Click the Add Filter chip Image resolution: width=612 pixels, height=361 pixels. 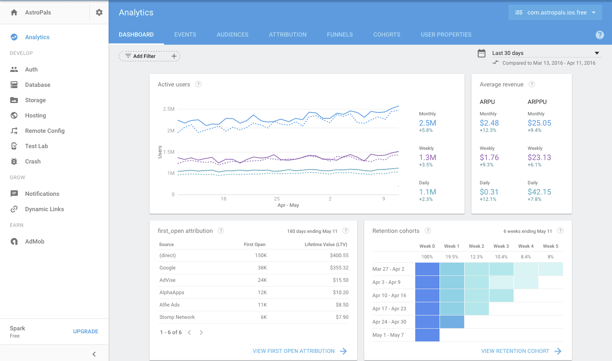point(149,56)
